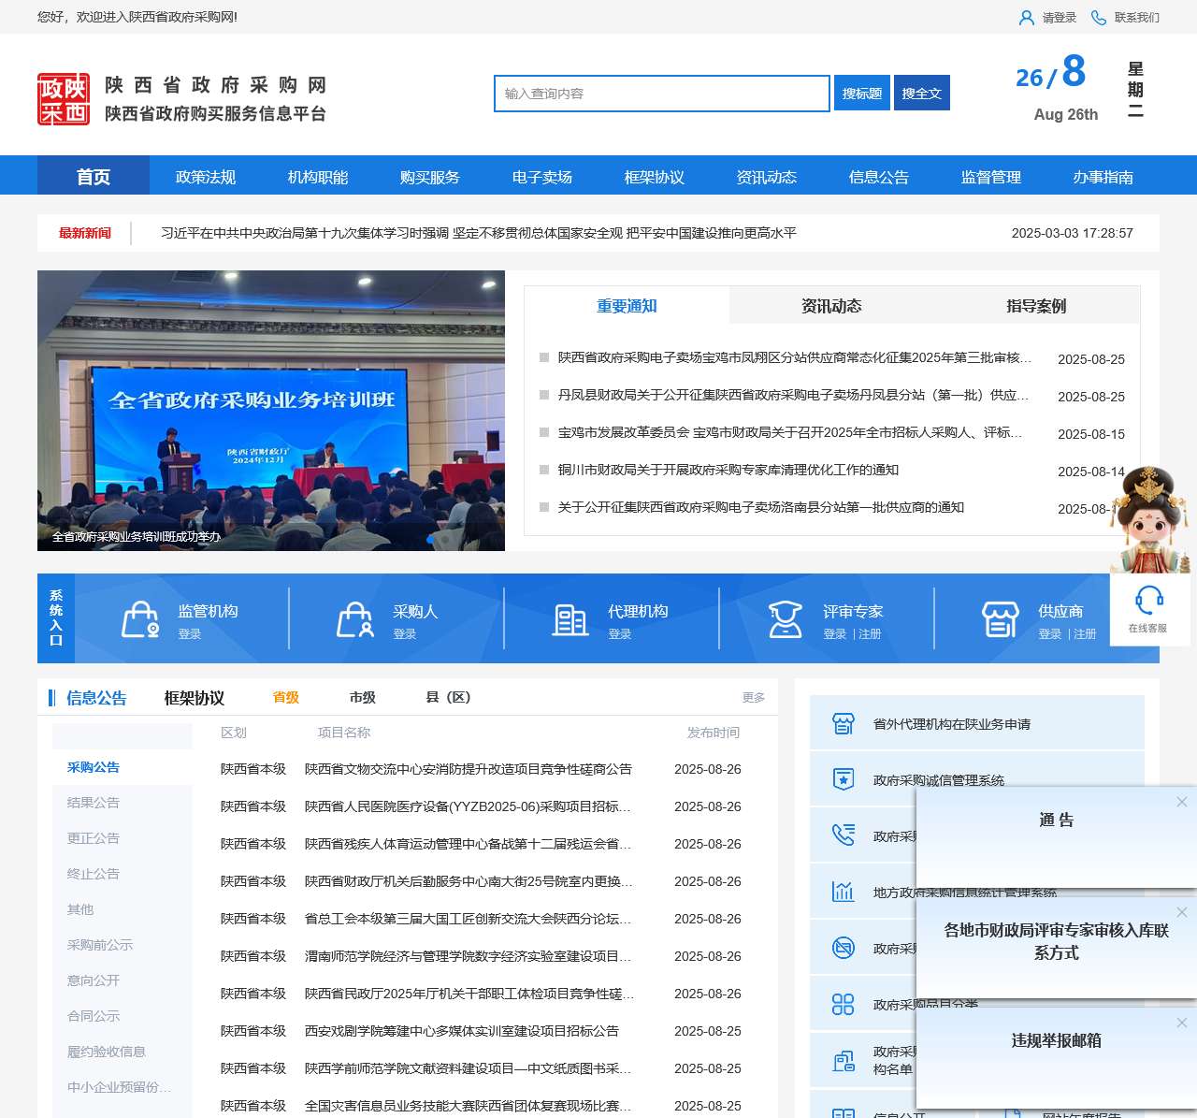Switch to the 指导案例 tab
Screen dimensions: 1197x1118
click(x=1038, y=305)
